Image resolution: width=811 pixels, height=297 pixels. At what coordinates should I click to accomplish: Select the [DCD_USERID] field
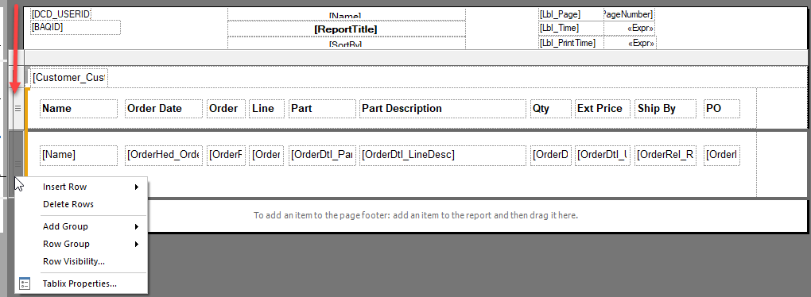pos(61,14)
